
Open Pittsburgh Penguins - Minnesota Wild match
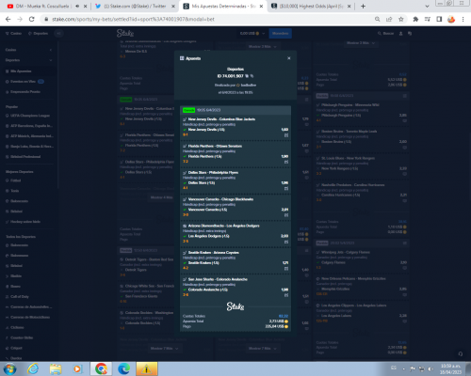(x=350, y=105)
